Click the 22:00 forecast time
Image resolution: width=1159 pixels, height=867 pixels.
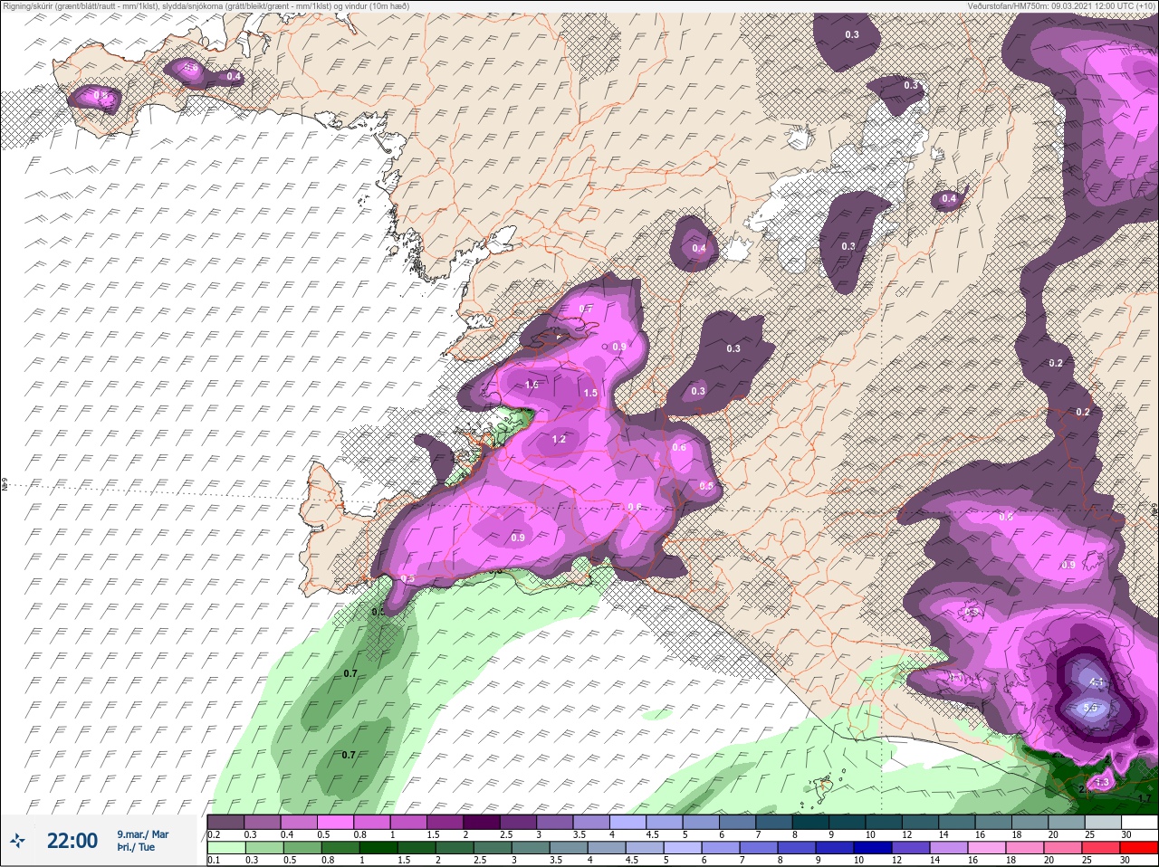click(72, 841)
